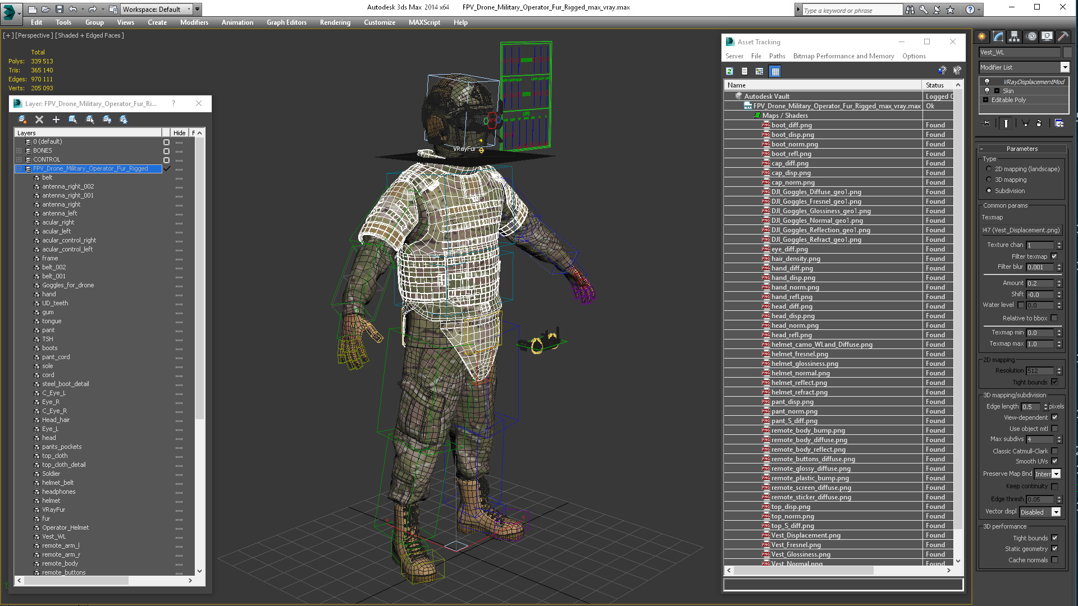The image size is (1078, 606).
Task: Expand the Skin modifier sub-objects
Action: click(x=997, y=91)
